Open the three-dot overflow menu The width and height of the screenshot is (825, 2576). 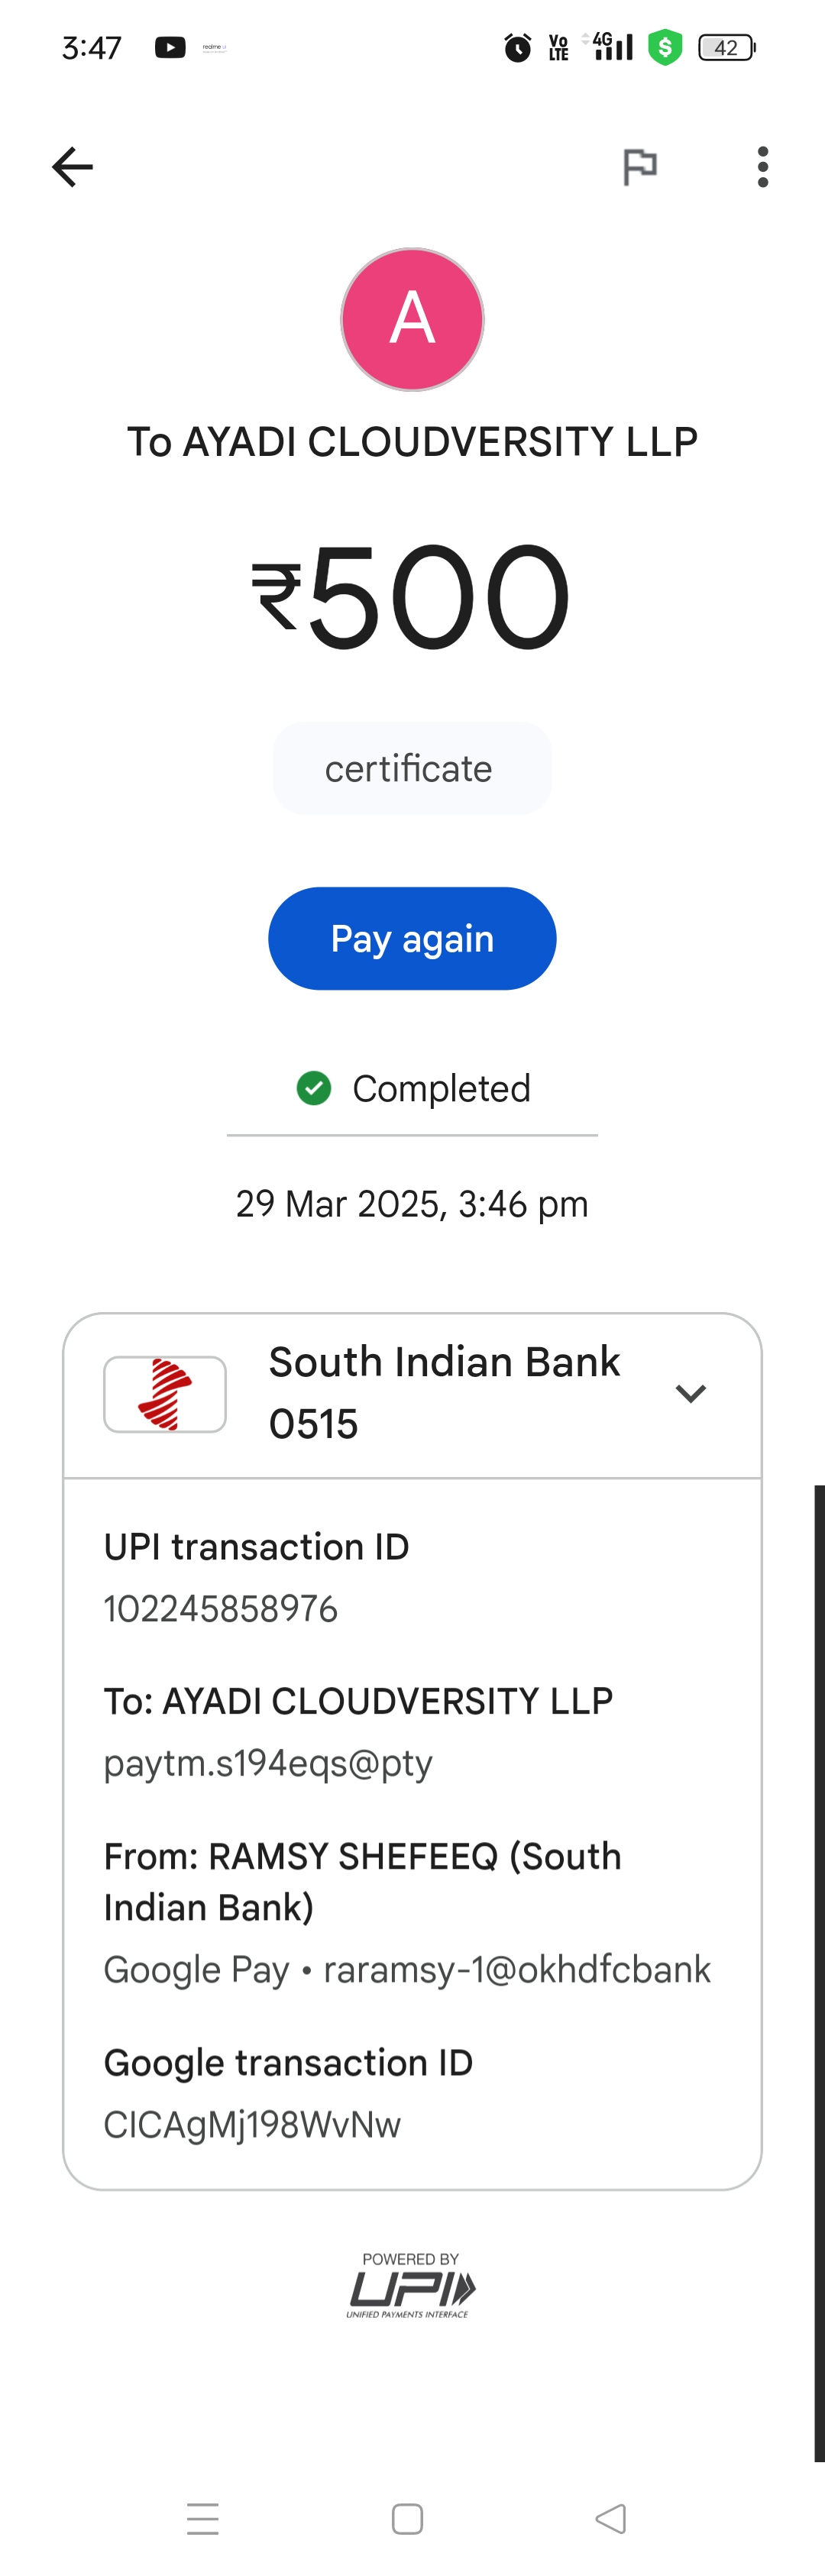pyautogui.click(x=763, y=167)
